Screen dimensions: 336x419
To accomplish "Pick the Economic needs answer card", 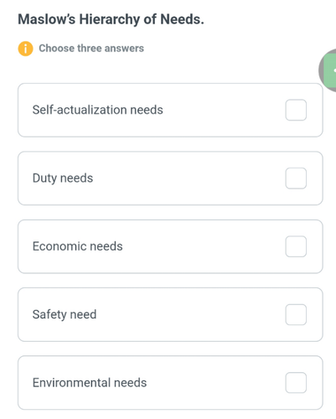I will [x=170, y=246].
